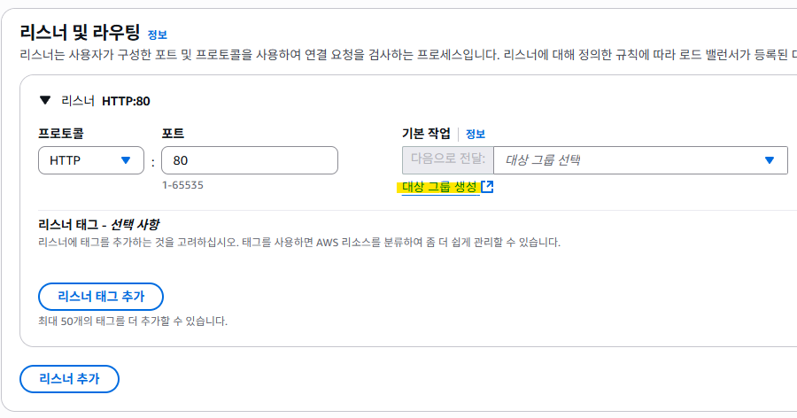Open the 프로토콜 HTTP dropdown

[91, 160]
